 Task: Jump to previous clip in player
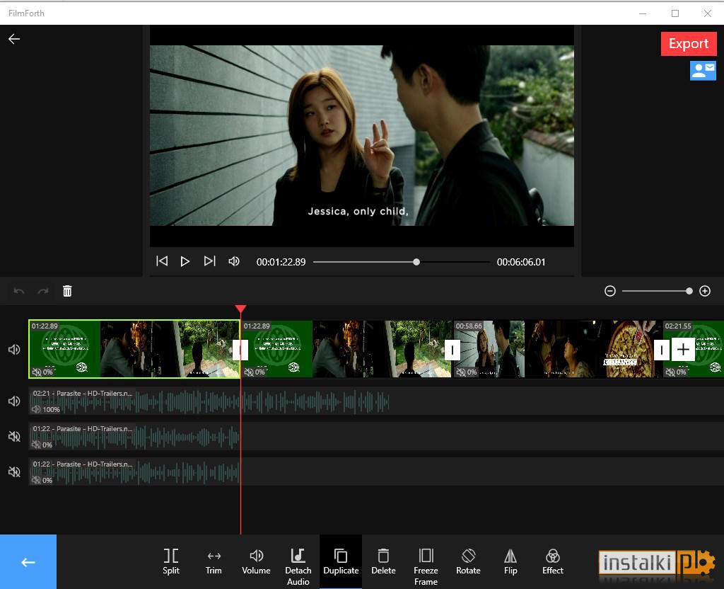[x=162, y=261]
